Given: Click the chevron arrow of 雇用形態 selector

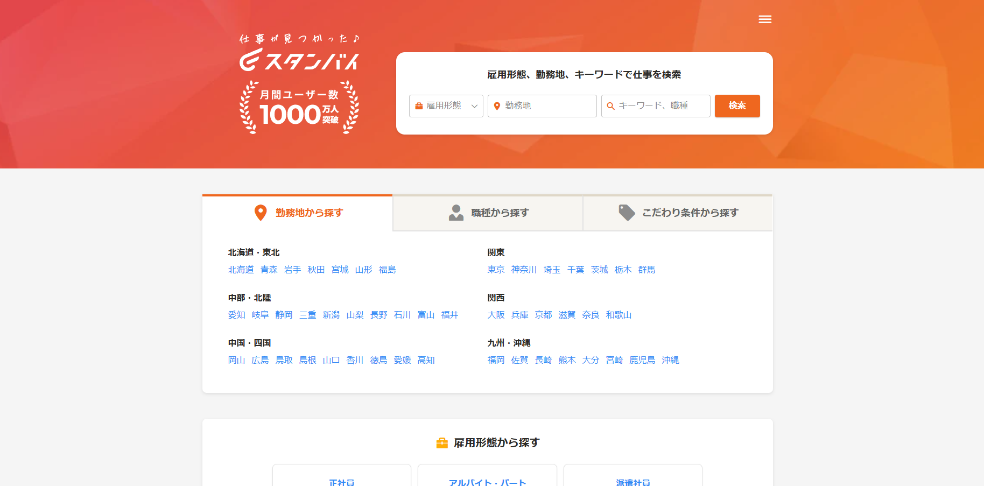Looking at the screenshot, I should (474, 106).
